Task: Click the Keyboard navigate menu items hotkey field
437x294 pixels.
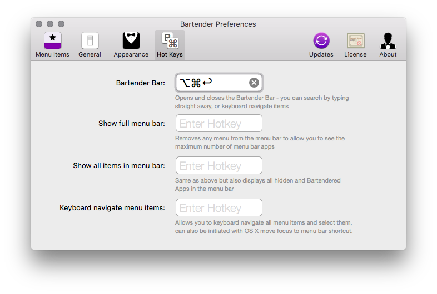Action: (219, 207)
